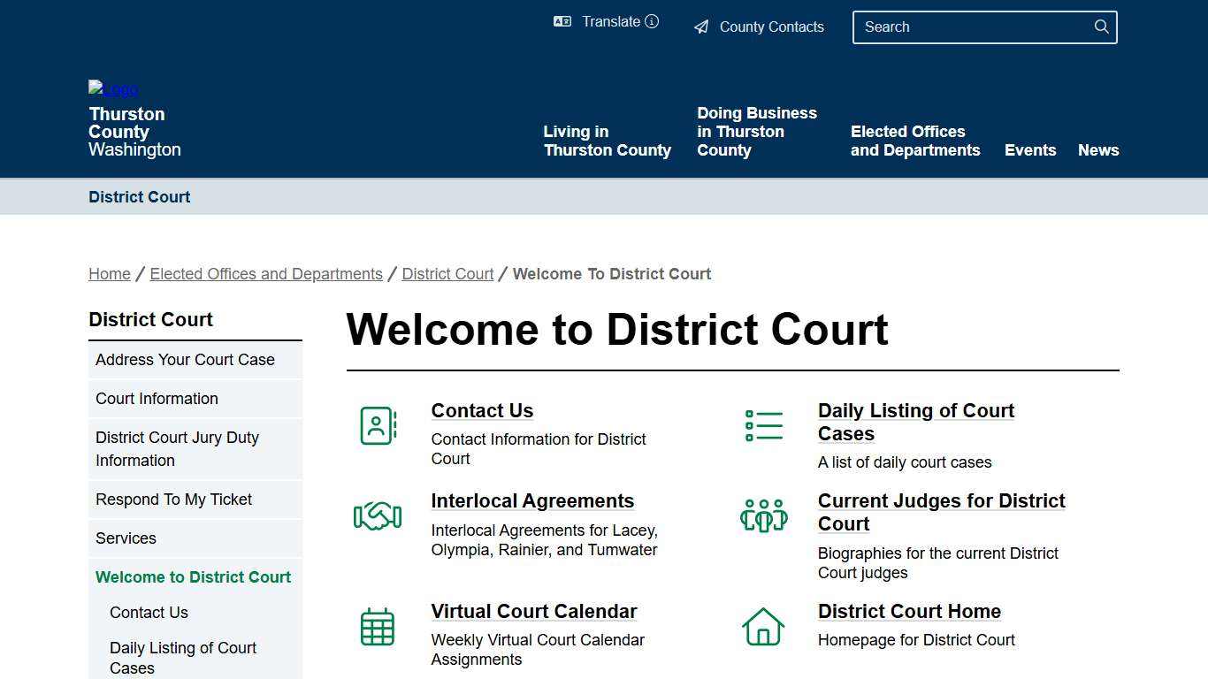Click the house icon for District Court Home
The image size is (1208, 679).
(x=763, y=626)
